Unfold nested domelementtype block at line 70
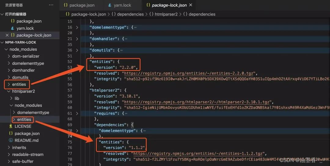Screen dimensions: 330x166 point(77,131)
